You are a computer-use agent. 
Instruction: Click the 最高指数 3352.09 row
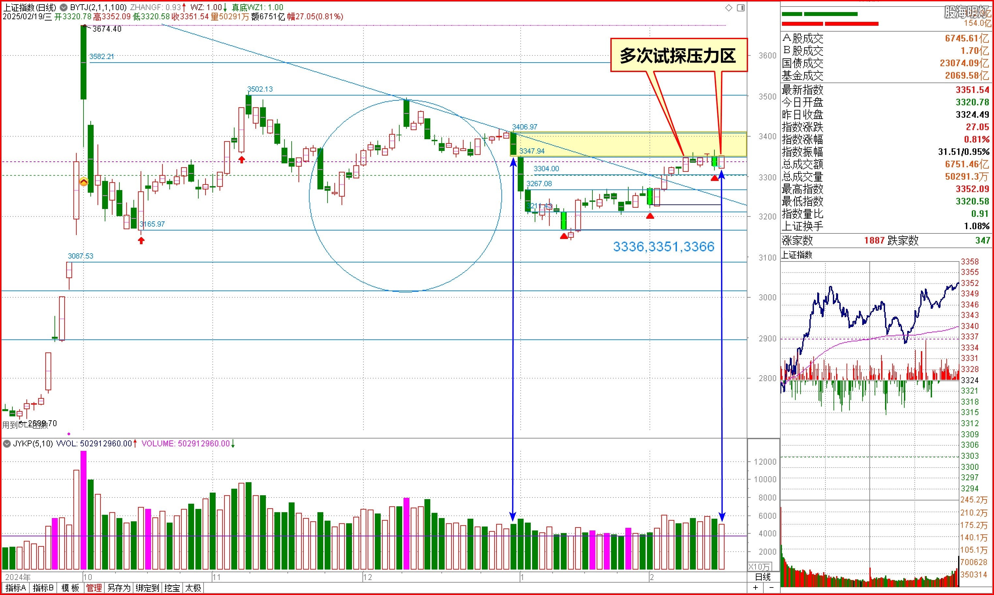(886, 189)
